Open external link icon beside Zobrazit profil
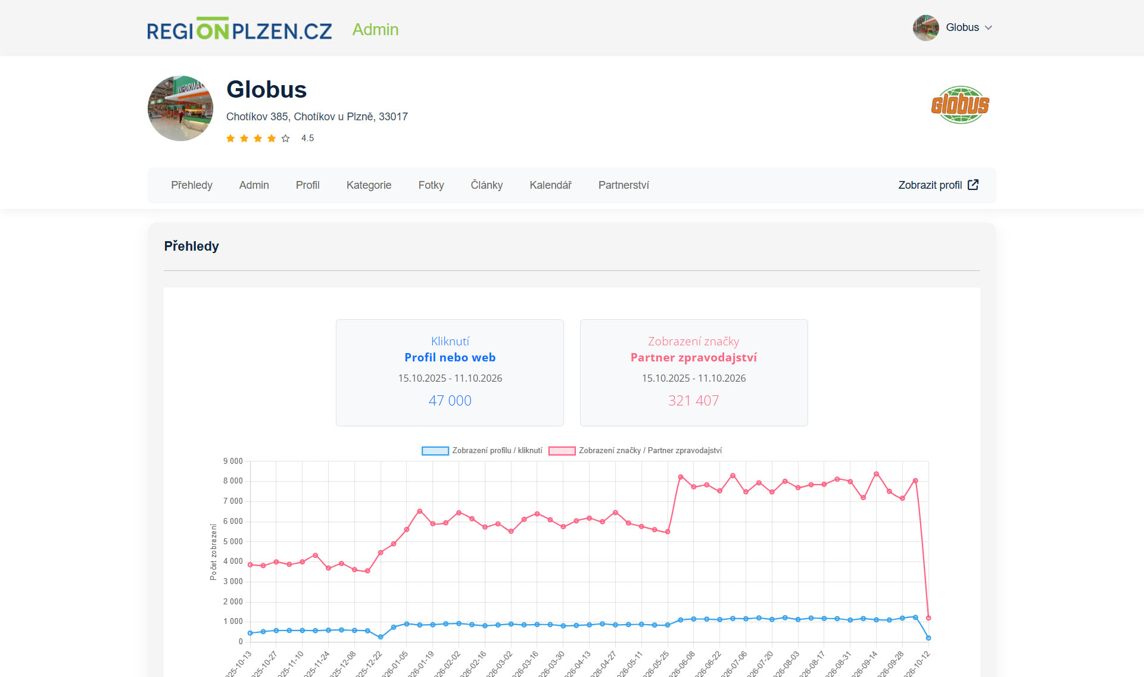The width and height of the screenshot is (1144, 677). point(973,185)
